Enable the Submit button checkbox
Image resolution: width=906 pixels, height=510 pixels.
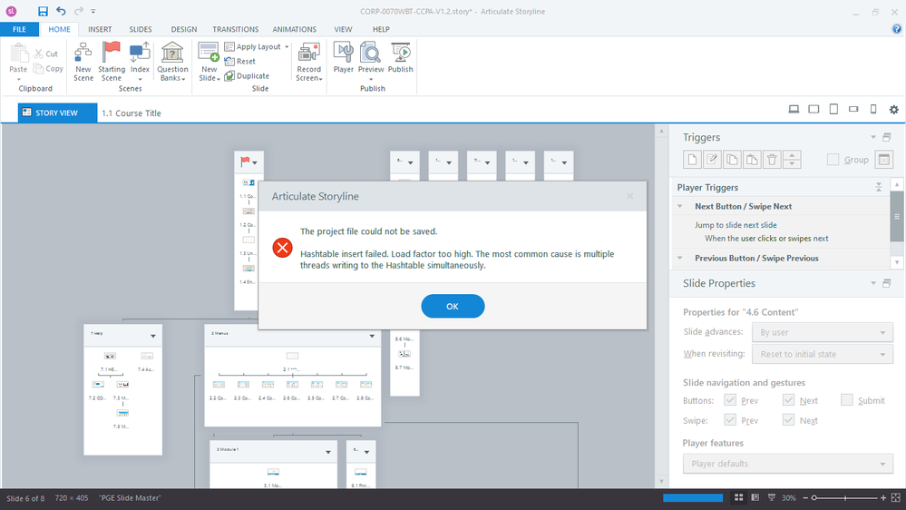coord(846,400)
